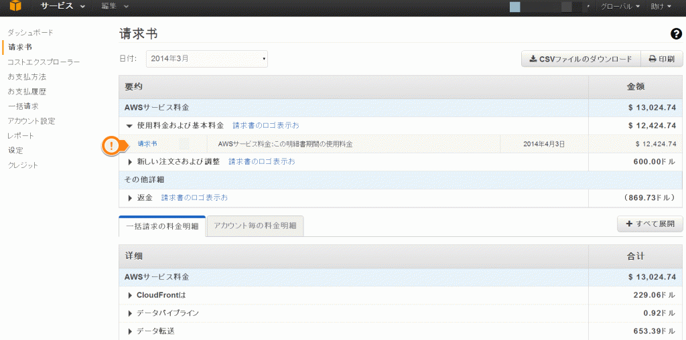Click logo link beside 返金

pyautogui.click(x=195, y=198)
